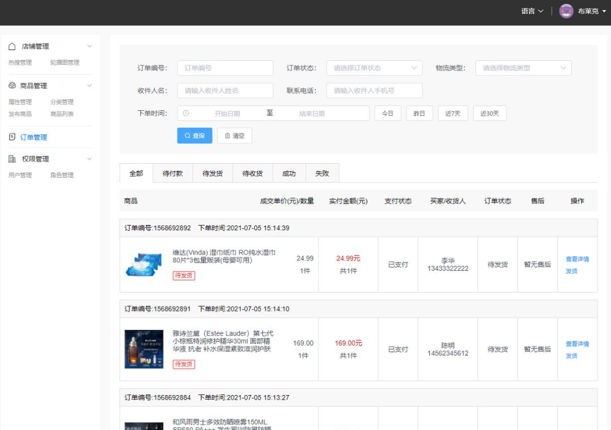Click the red amount 24.99元
Screen dimensions: 611x430
(348, 258)
